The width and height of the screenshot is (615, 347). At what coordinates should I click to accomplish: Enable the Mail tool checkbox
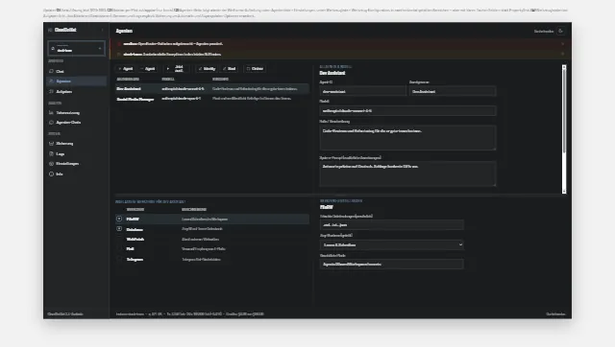[119, 249]
